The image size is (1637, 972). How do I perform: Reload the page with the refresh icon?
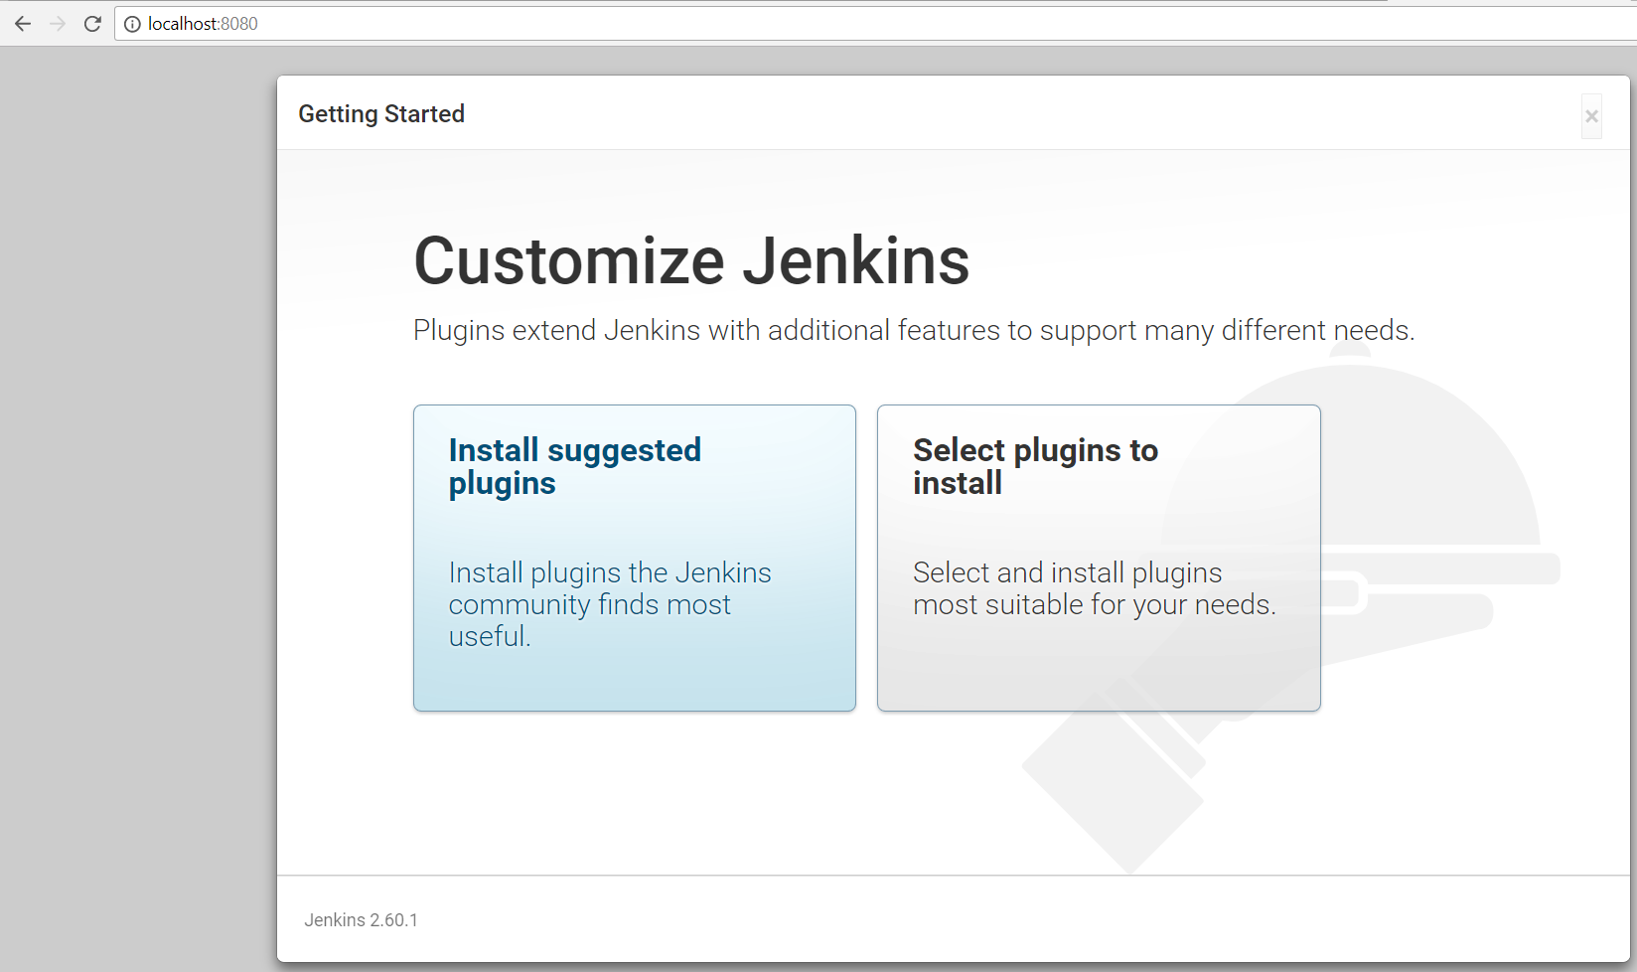pos(92,24)
